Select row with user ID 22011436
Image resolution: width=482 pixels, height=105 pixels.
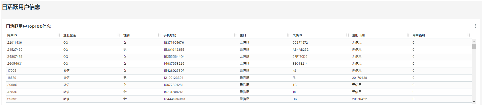pyautogui.click(x=239, y=43)
